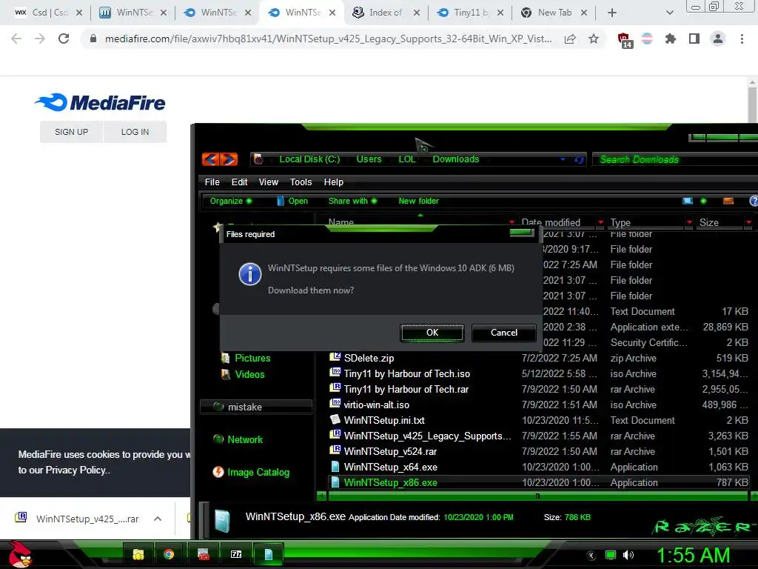This screenshot has width=758, height=569.
Task: Expand the Organize dropdown
Action: (231, 201)
